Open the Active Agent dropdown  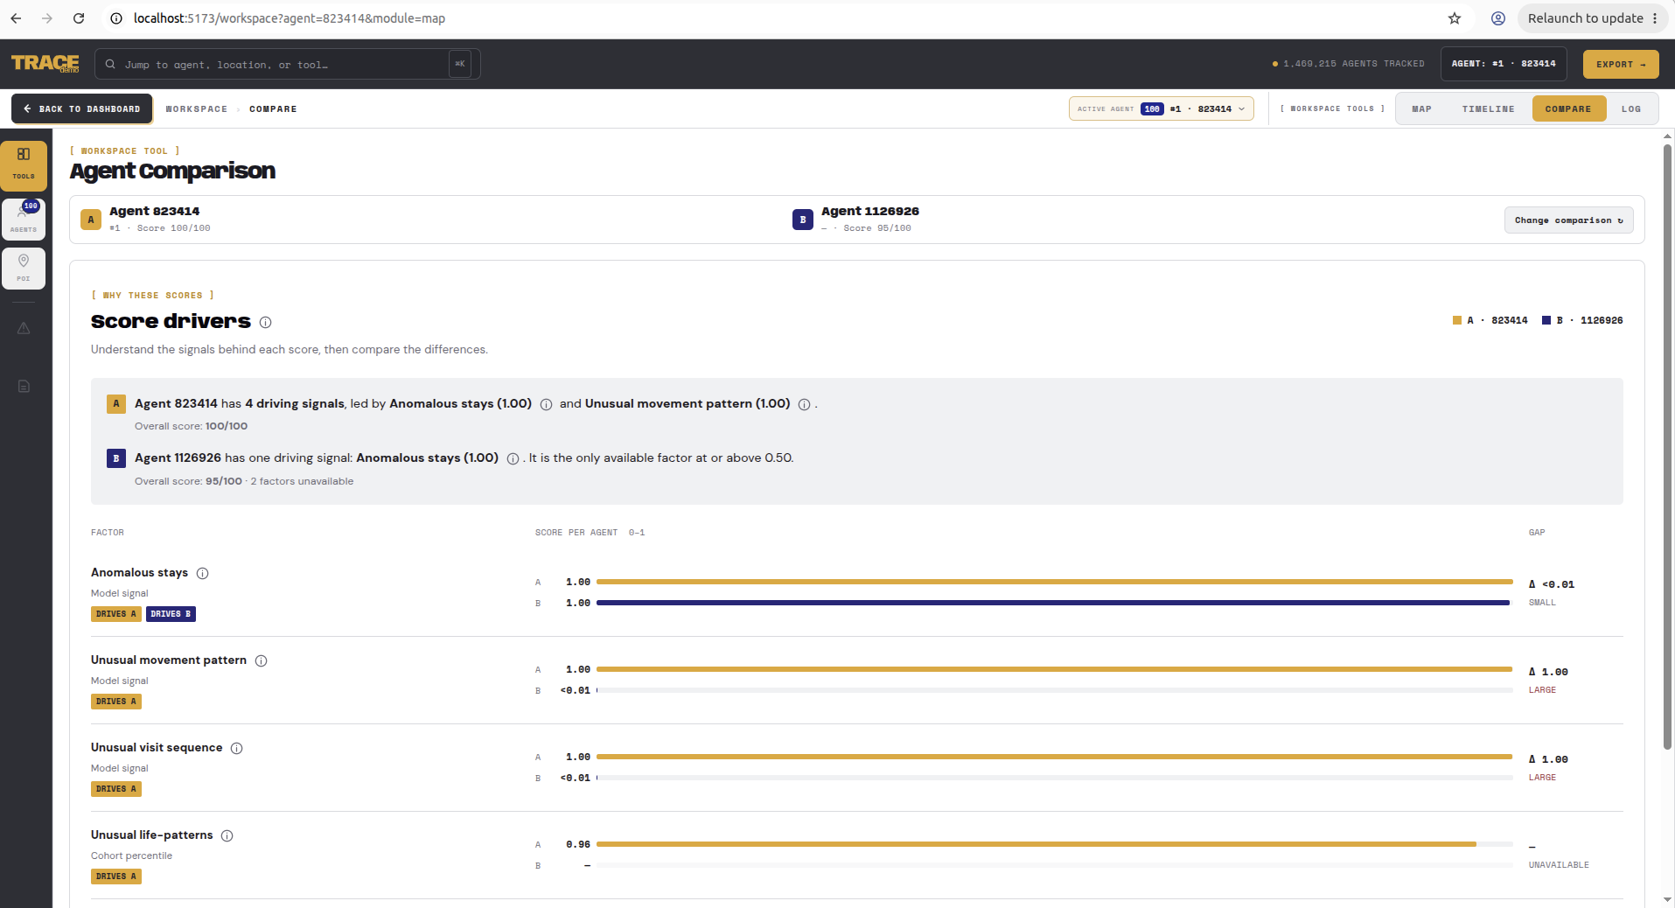tap(1161, 108)
